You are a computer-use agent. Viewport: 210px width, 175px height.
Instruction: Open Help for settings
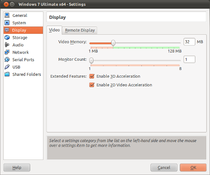coord(17,168)
